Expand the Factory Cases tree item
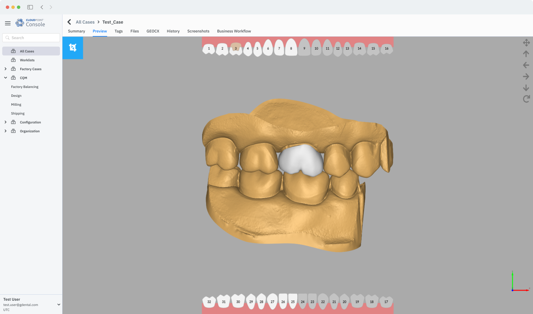 click(x=6, y=69)
